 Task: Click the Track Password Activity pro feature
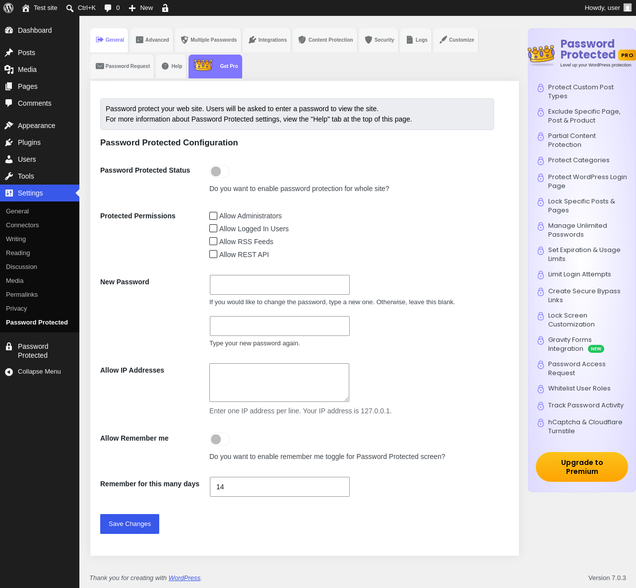coord(586,405)
